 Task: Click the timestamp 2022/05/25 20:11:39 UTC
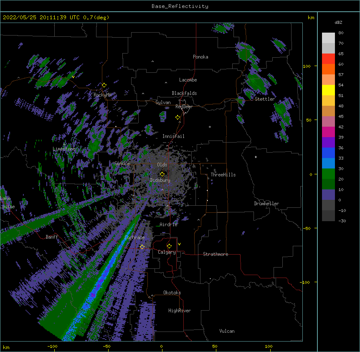tap(42, 18)
